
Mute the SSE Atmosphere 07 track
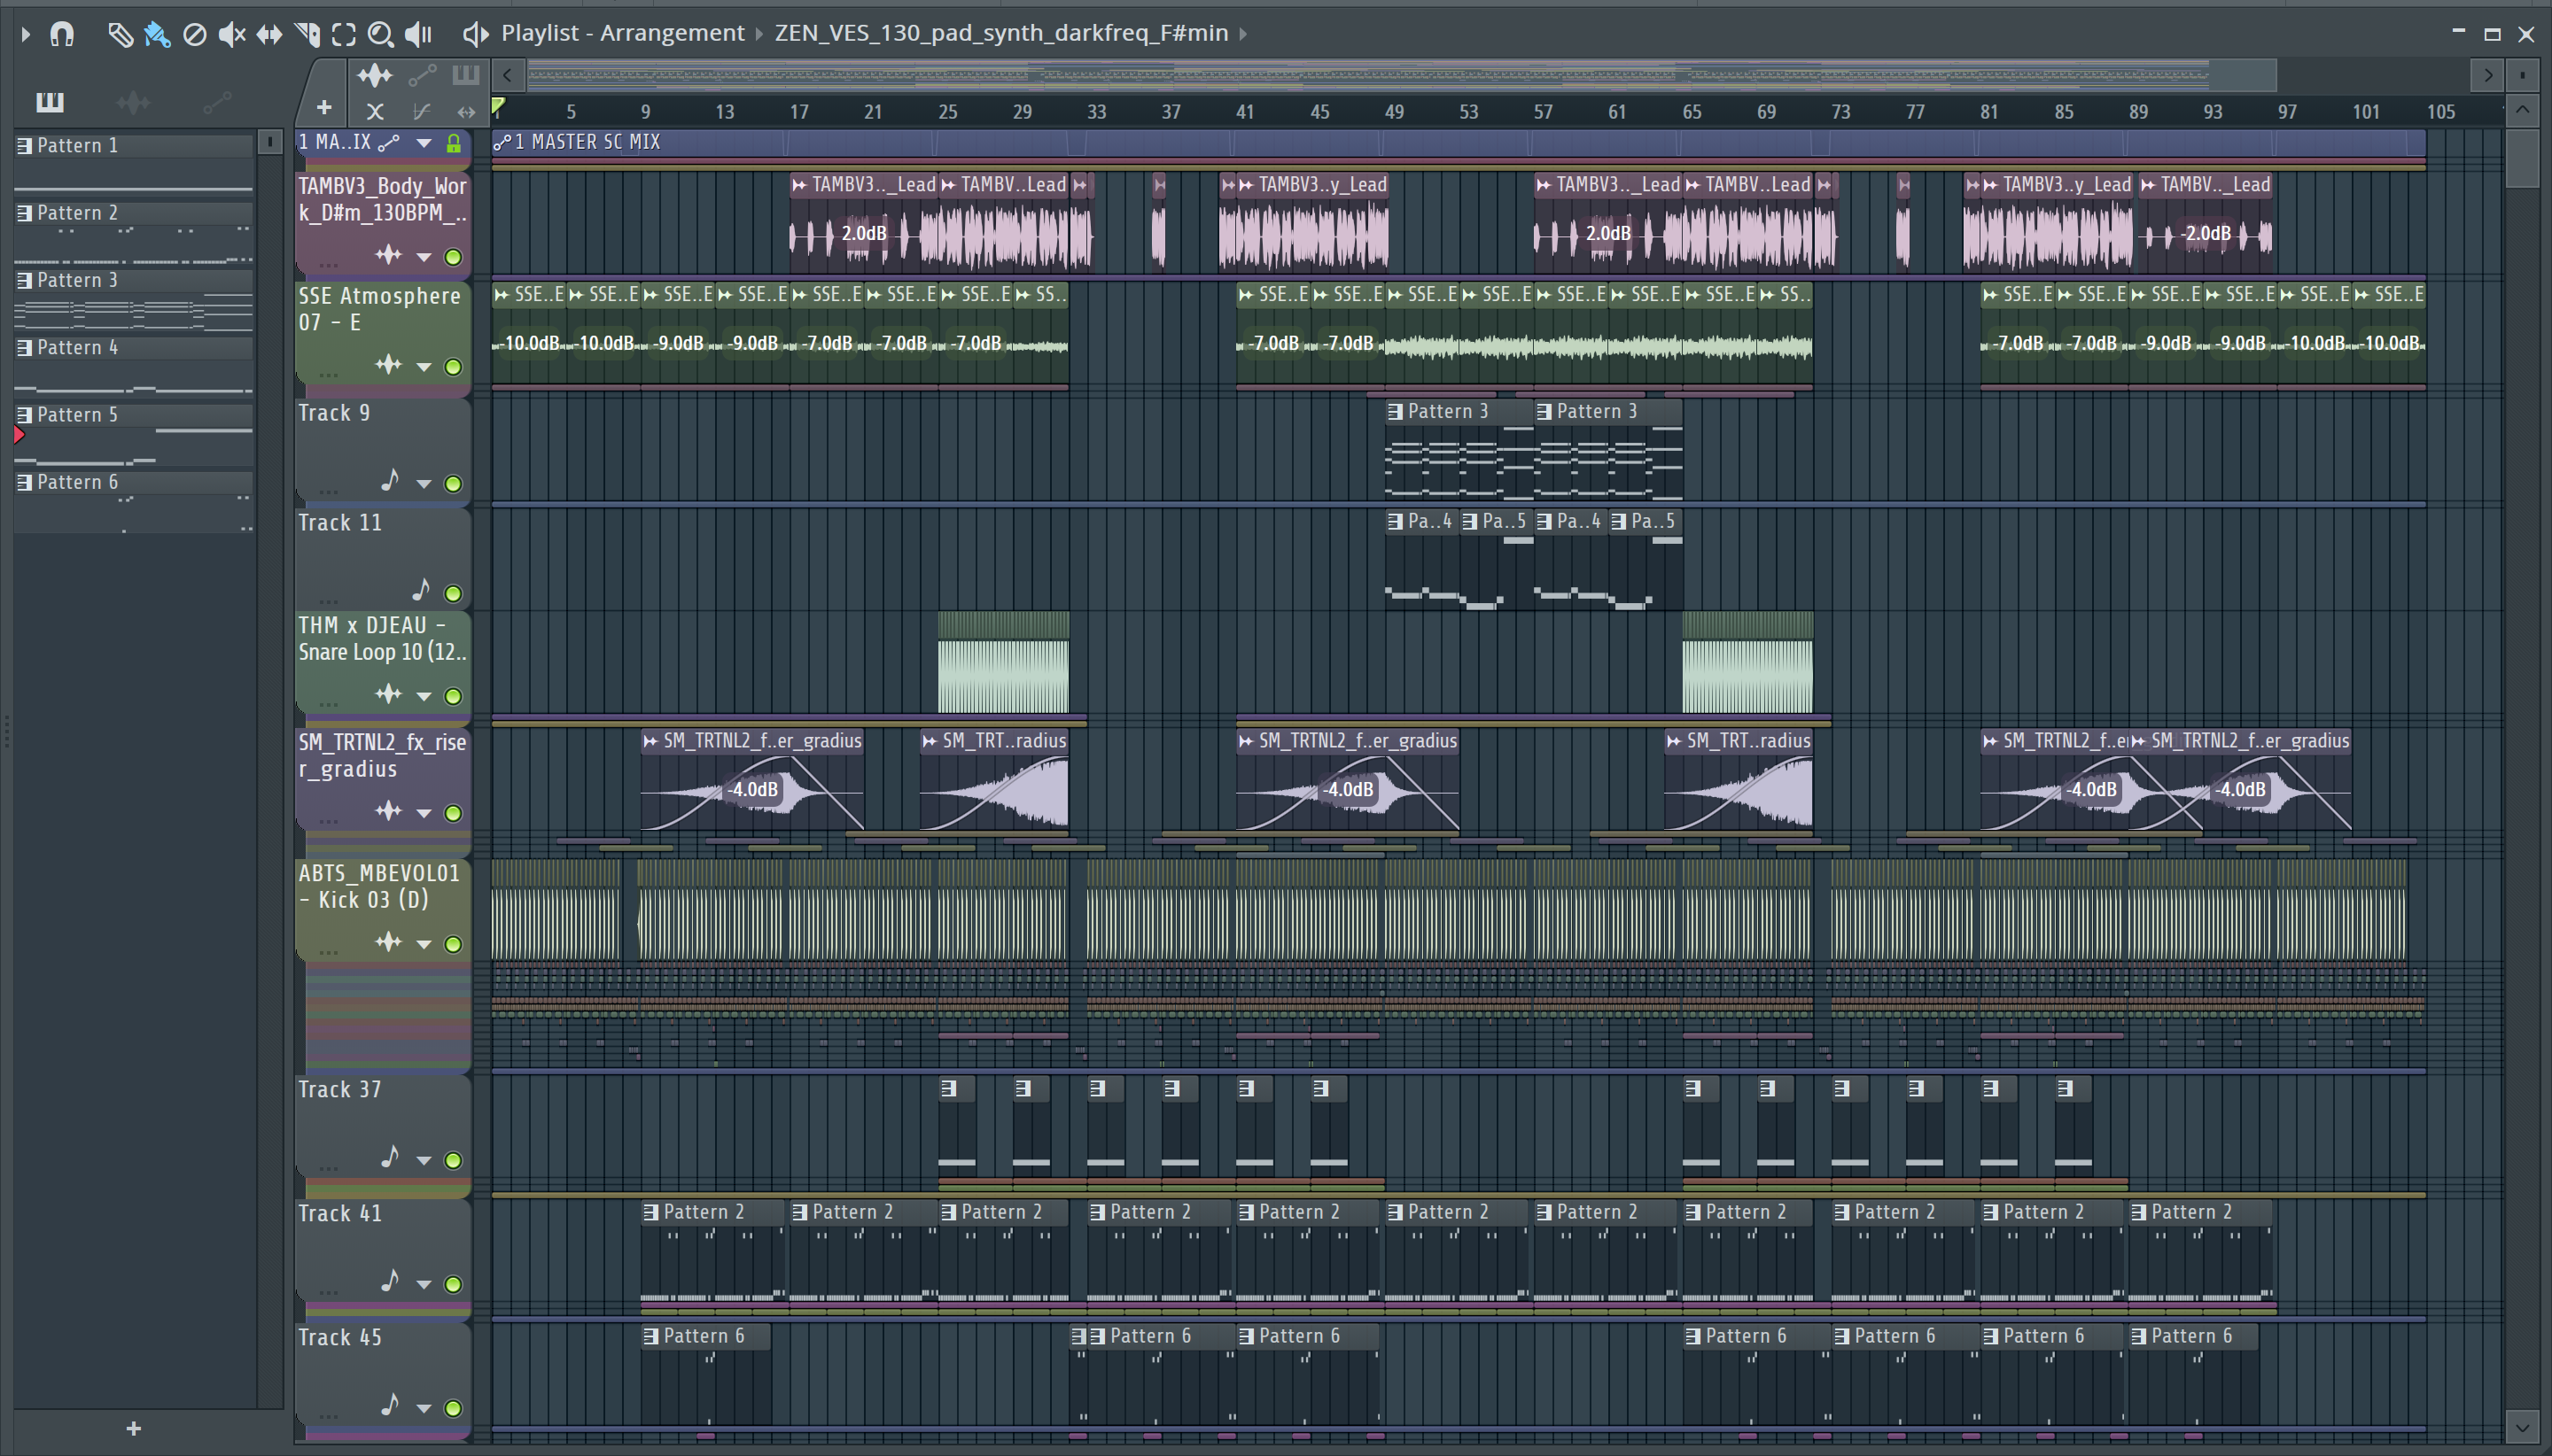click(453, 367)
